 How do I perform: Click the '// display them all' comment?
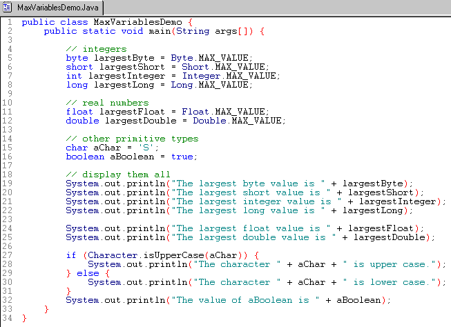[118, 175]
